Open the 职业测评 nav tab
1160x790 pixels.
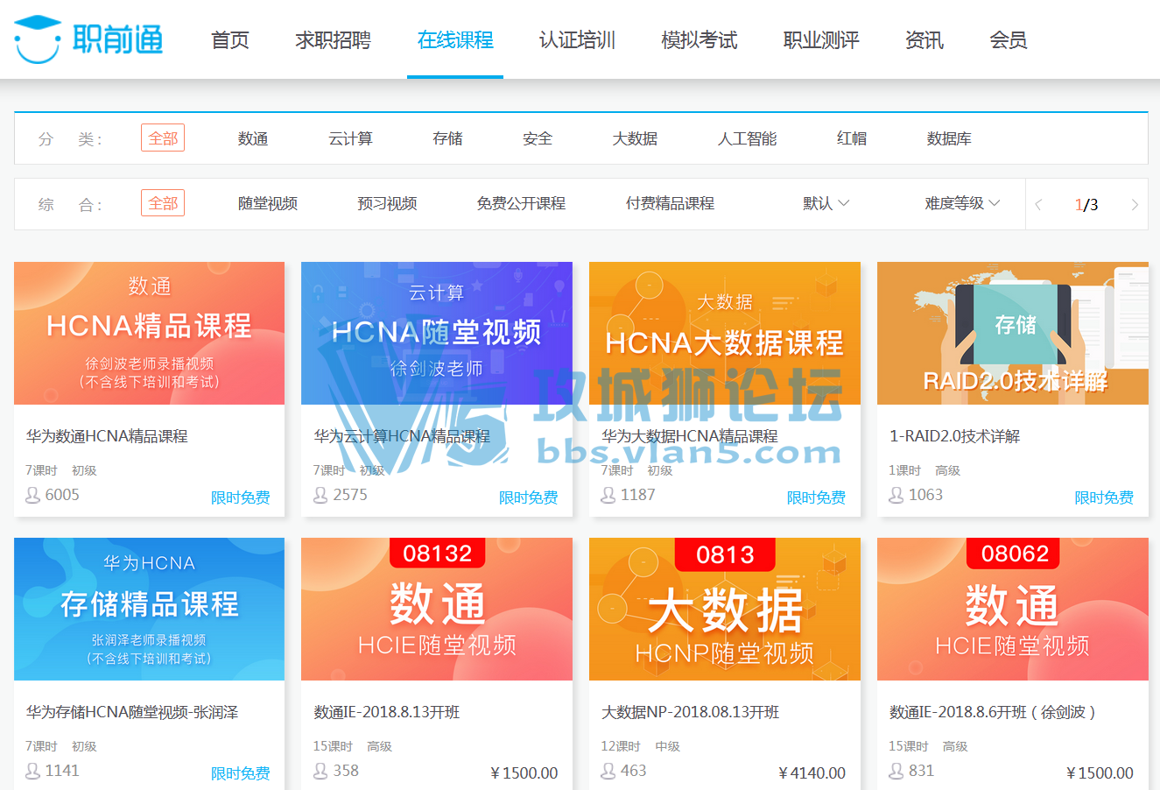point(821,40)
